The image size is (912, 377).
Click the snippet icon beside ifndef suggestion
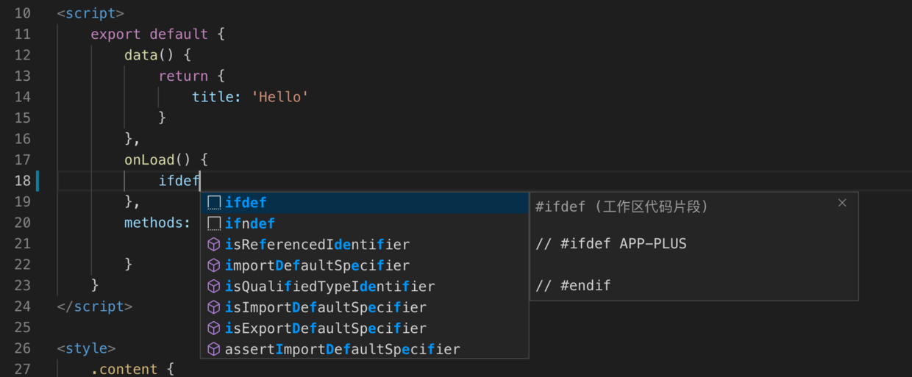pyautogui.click(x=214, y=223)
